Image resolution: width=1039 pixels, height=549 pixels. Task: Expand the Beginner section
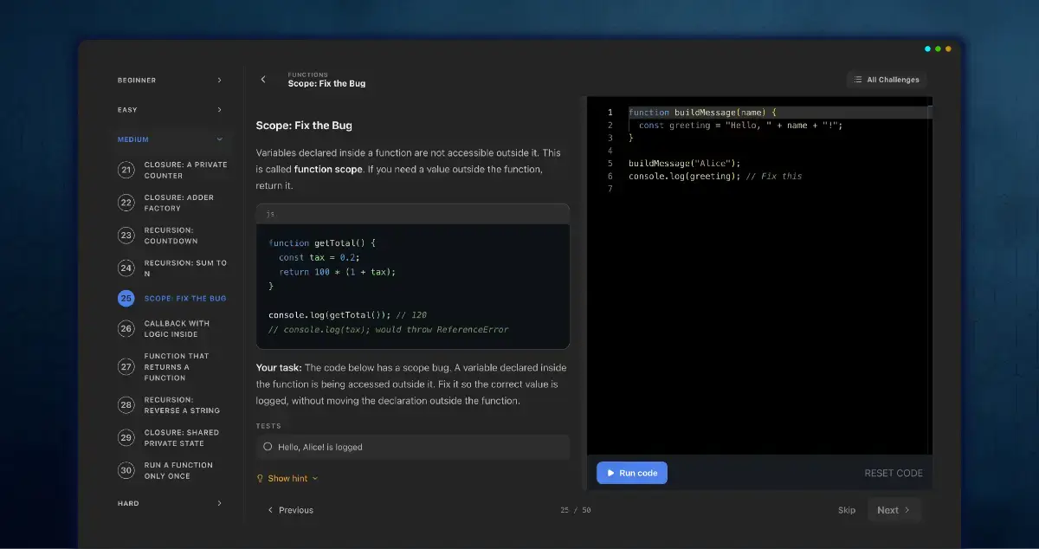171,80
